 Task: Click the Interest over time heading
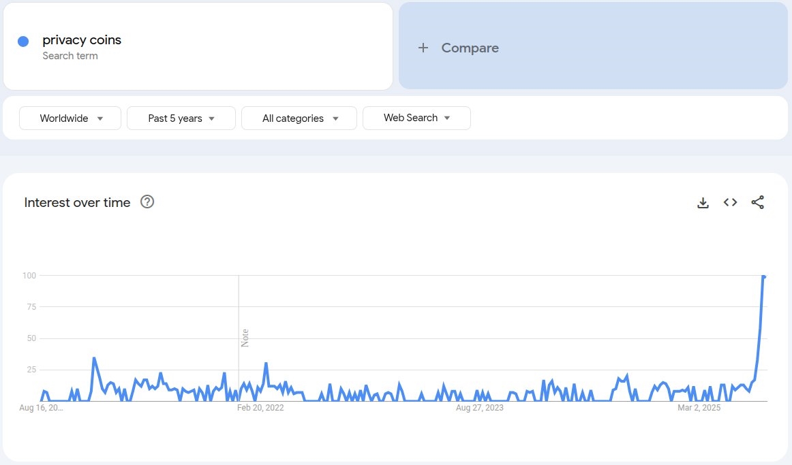(77, 202)
